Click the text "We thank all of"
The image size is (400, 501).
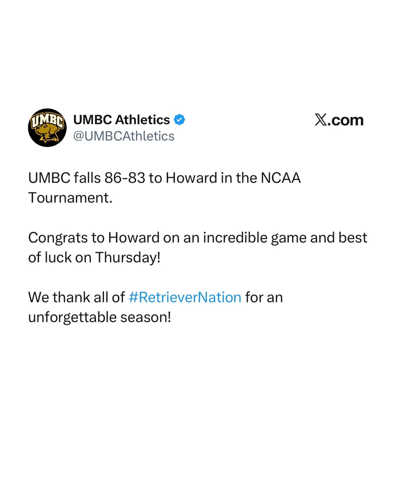click(x=76, y=297)
